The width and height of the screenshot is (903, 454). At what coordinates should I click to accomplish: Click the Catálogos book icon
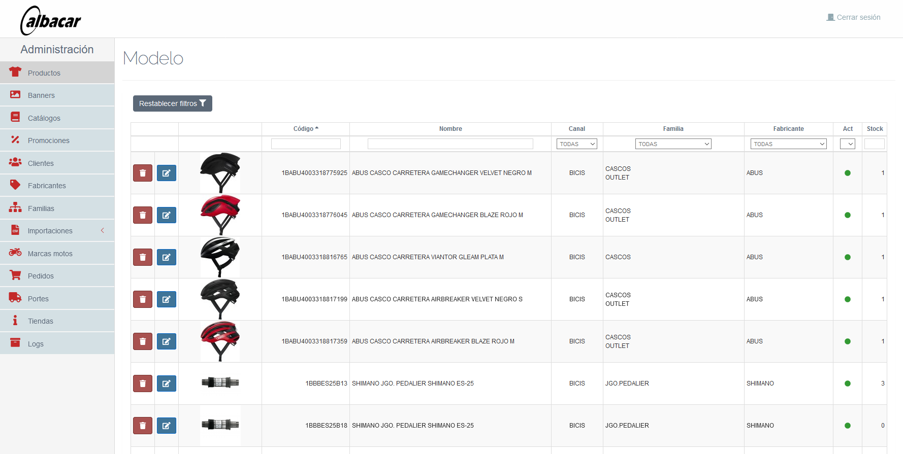15,117
